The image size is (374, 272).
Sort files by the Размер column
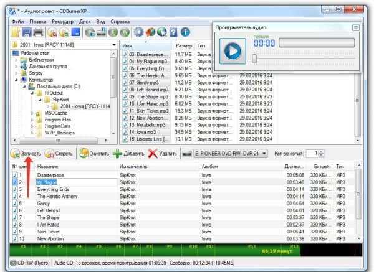coord(184,45)
